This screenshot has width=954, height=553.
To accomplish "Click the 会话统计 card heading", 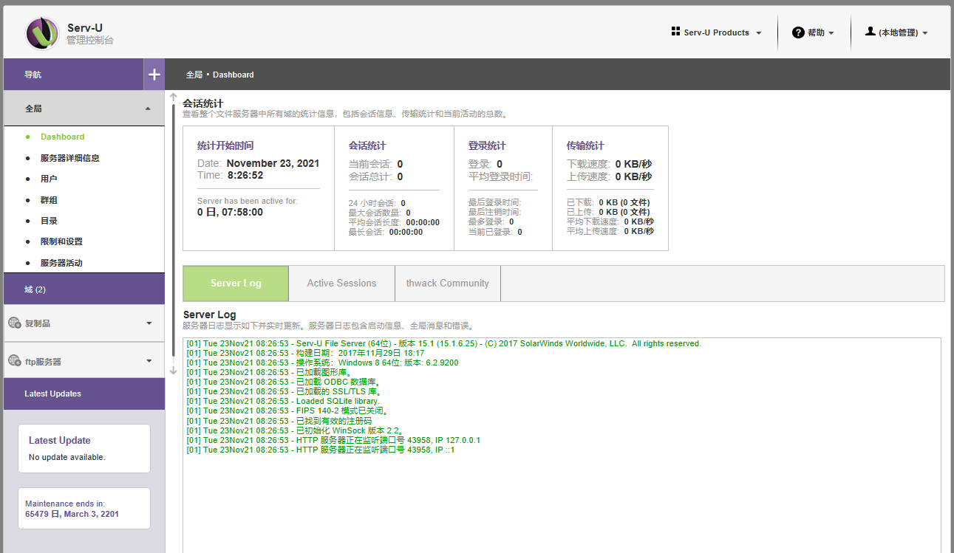I will 367,145.
